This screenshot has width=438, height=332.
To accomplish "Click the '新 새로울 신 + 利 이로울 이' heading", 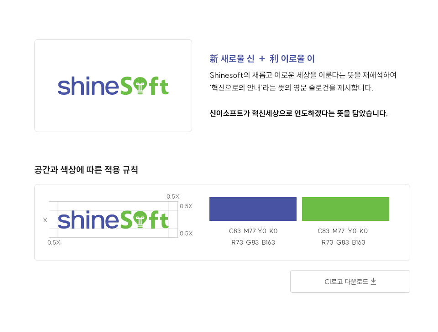I will 262,58.
